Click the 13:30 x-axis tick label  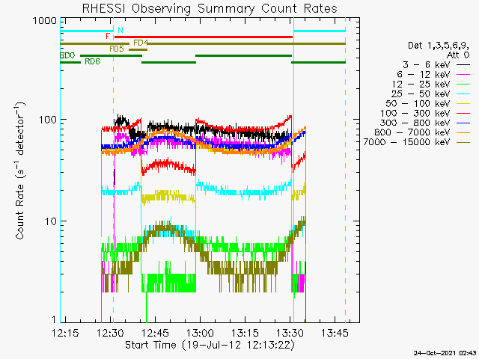tap(290, 333)
